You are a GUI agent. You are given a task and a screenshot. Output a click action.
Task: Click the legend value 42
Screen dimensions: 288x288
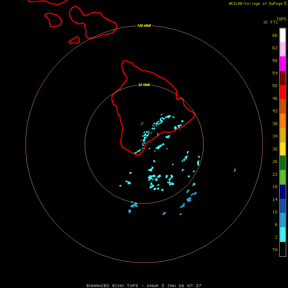[x=275, y=111]
